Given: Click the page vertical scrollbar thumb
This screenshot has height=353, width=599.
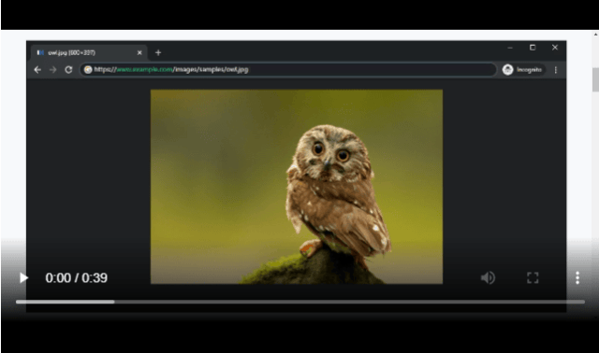Looking at the screenshot, I should click(595, 79).
